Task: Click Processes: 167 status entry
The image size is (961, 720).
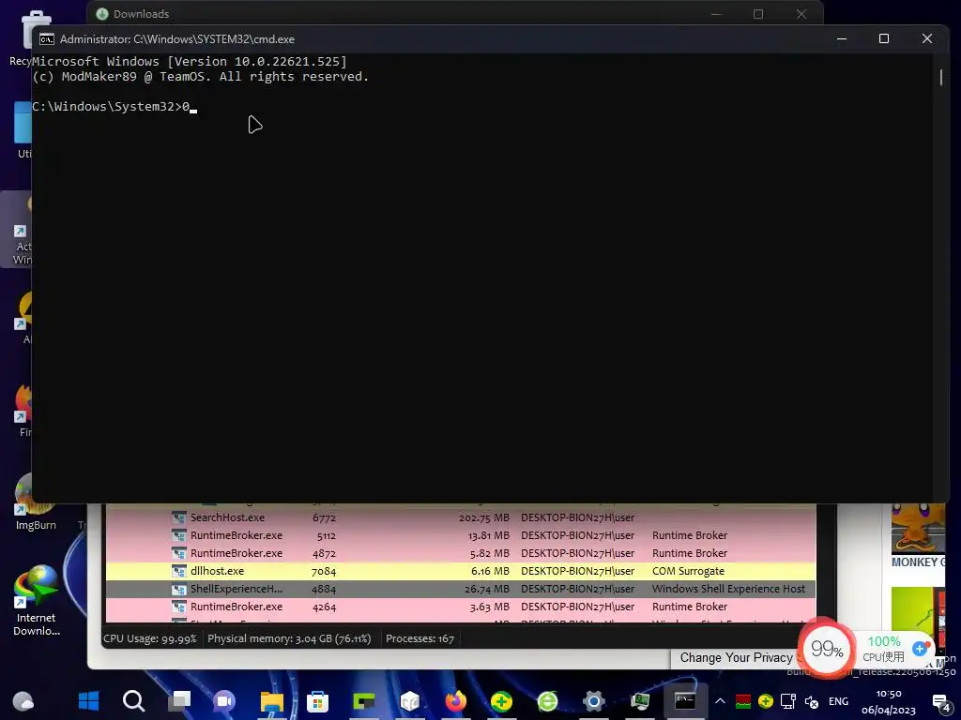Action: click(419, 638)
